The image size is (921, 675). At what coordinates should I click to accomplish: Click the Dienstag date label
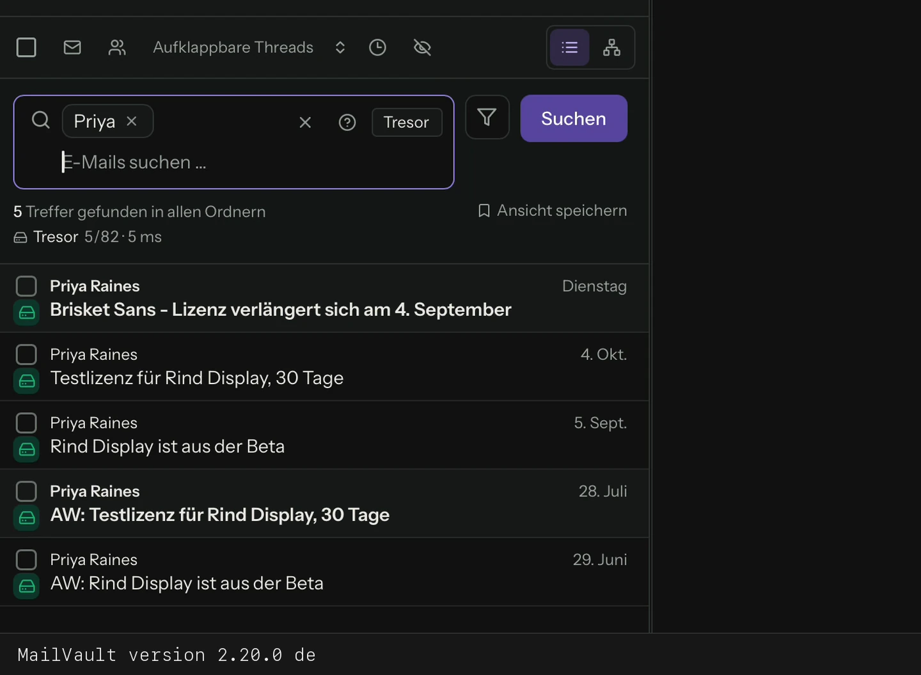pos(594,286)
